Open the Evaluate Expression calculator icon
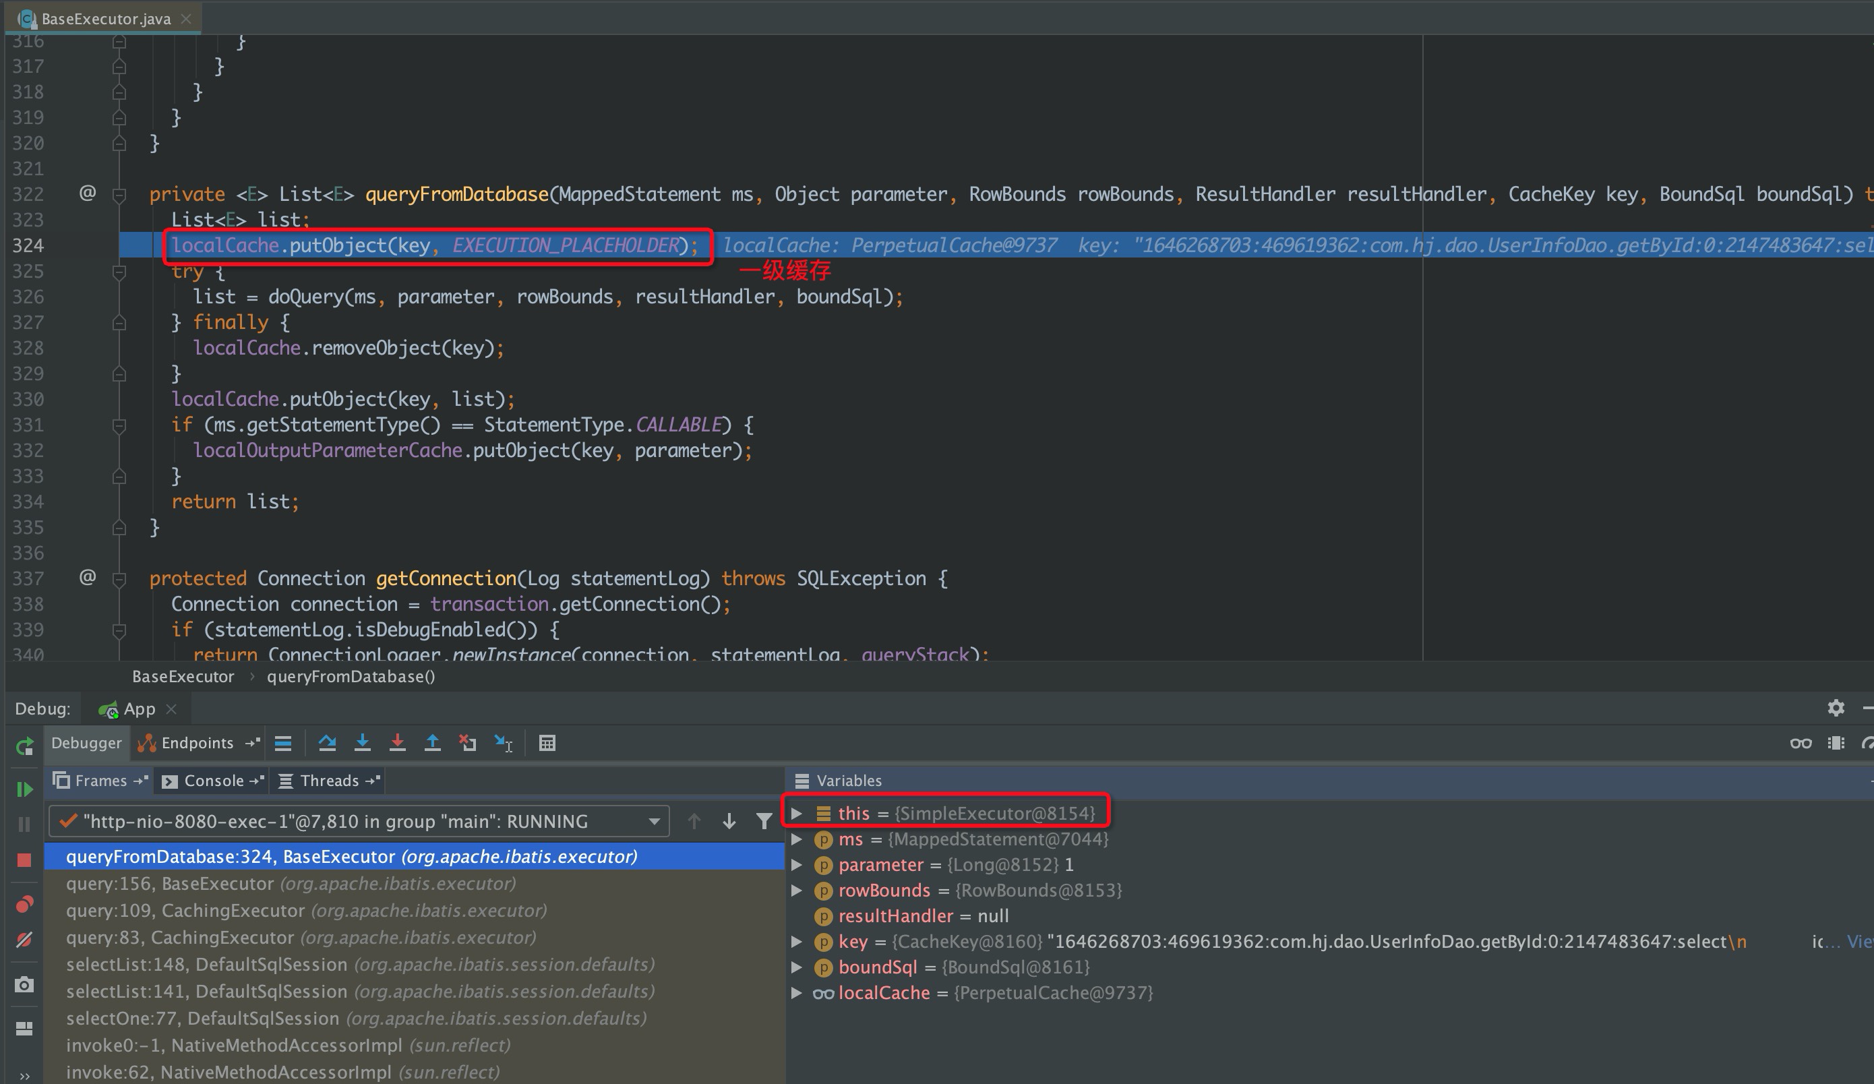 tap(547, 743)
